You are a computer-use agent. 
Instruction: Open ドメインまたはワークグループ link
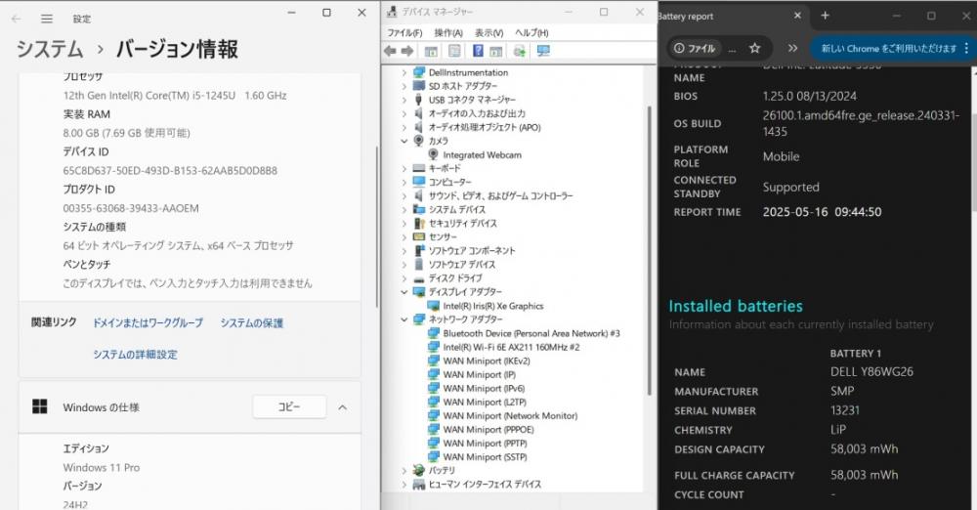[x=148, y=323]
